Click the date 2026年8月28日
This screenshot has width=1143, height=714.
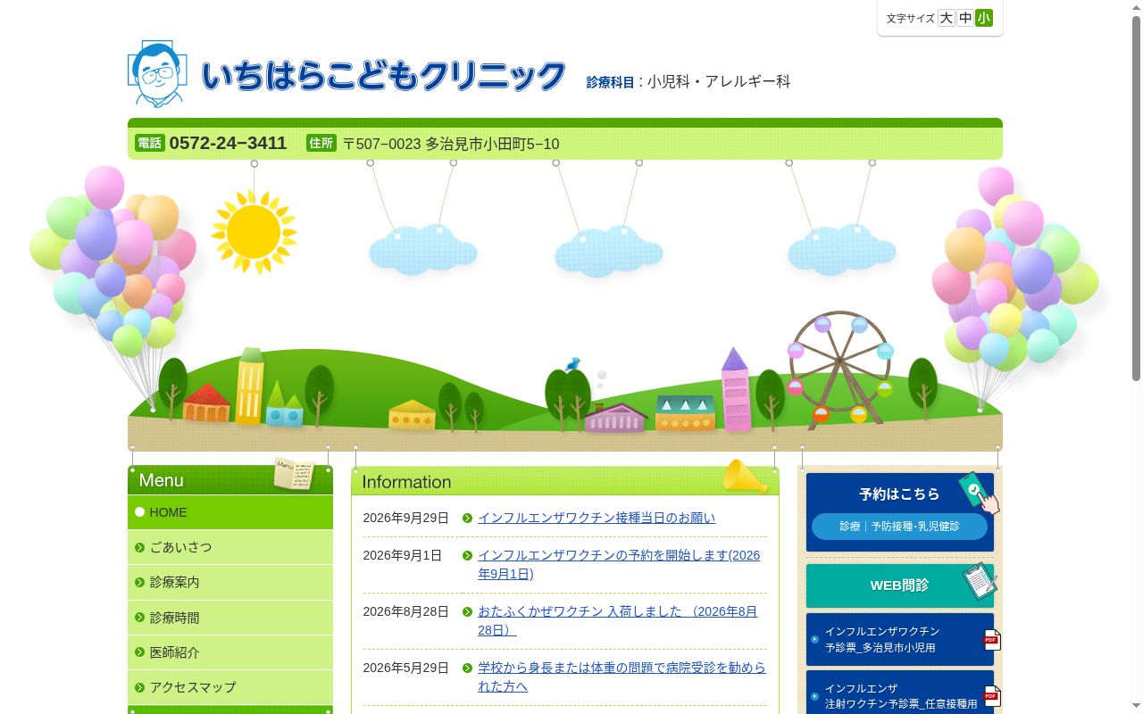coord(405,611)
